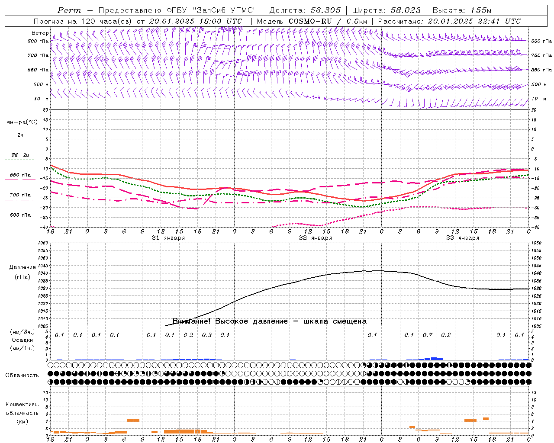The width and height of the screenshot is (554, 443).
Task: Click the "Ветер" wind panel label
Action: point(40,33)
